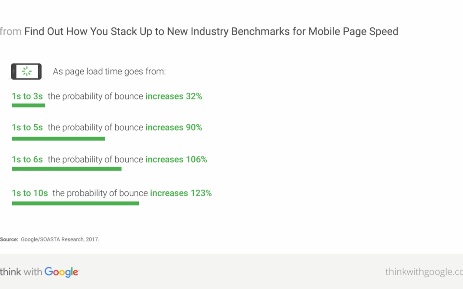The width and height of the screenshot is (463, 289).
Task: Click the 'increases 106%' text
Action: click(x=176, y=159)
